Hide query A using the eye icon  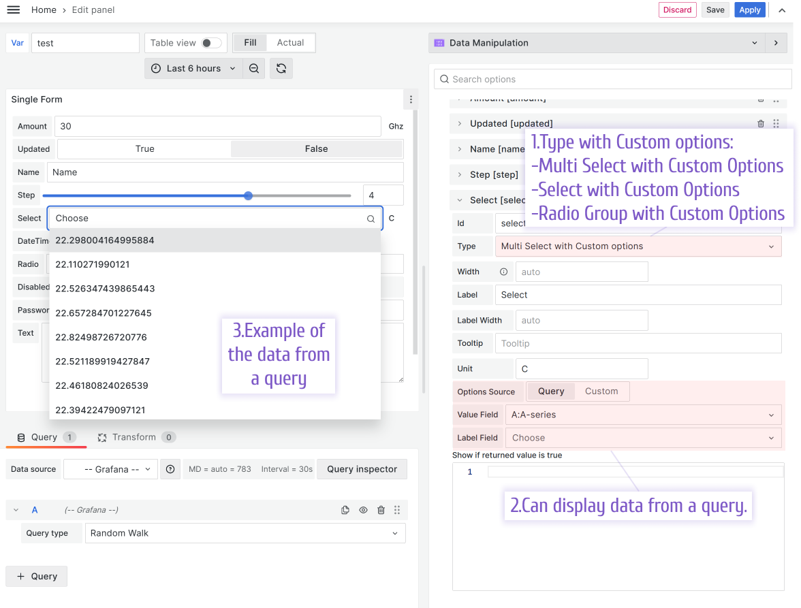point(362,509)
